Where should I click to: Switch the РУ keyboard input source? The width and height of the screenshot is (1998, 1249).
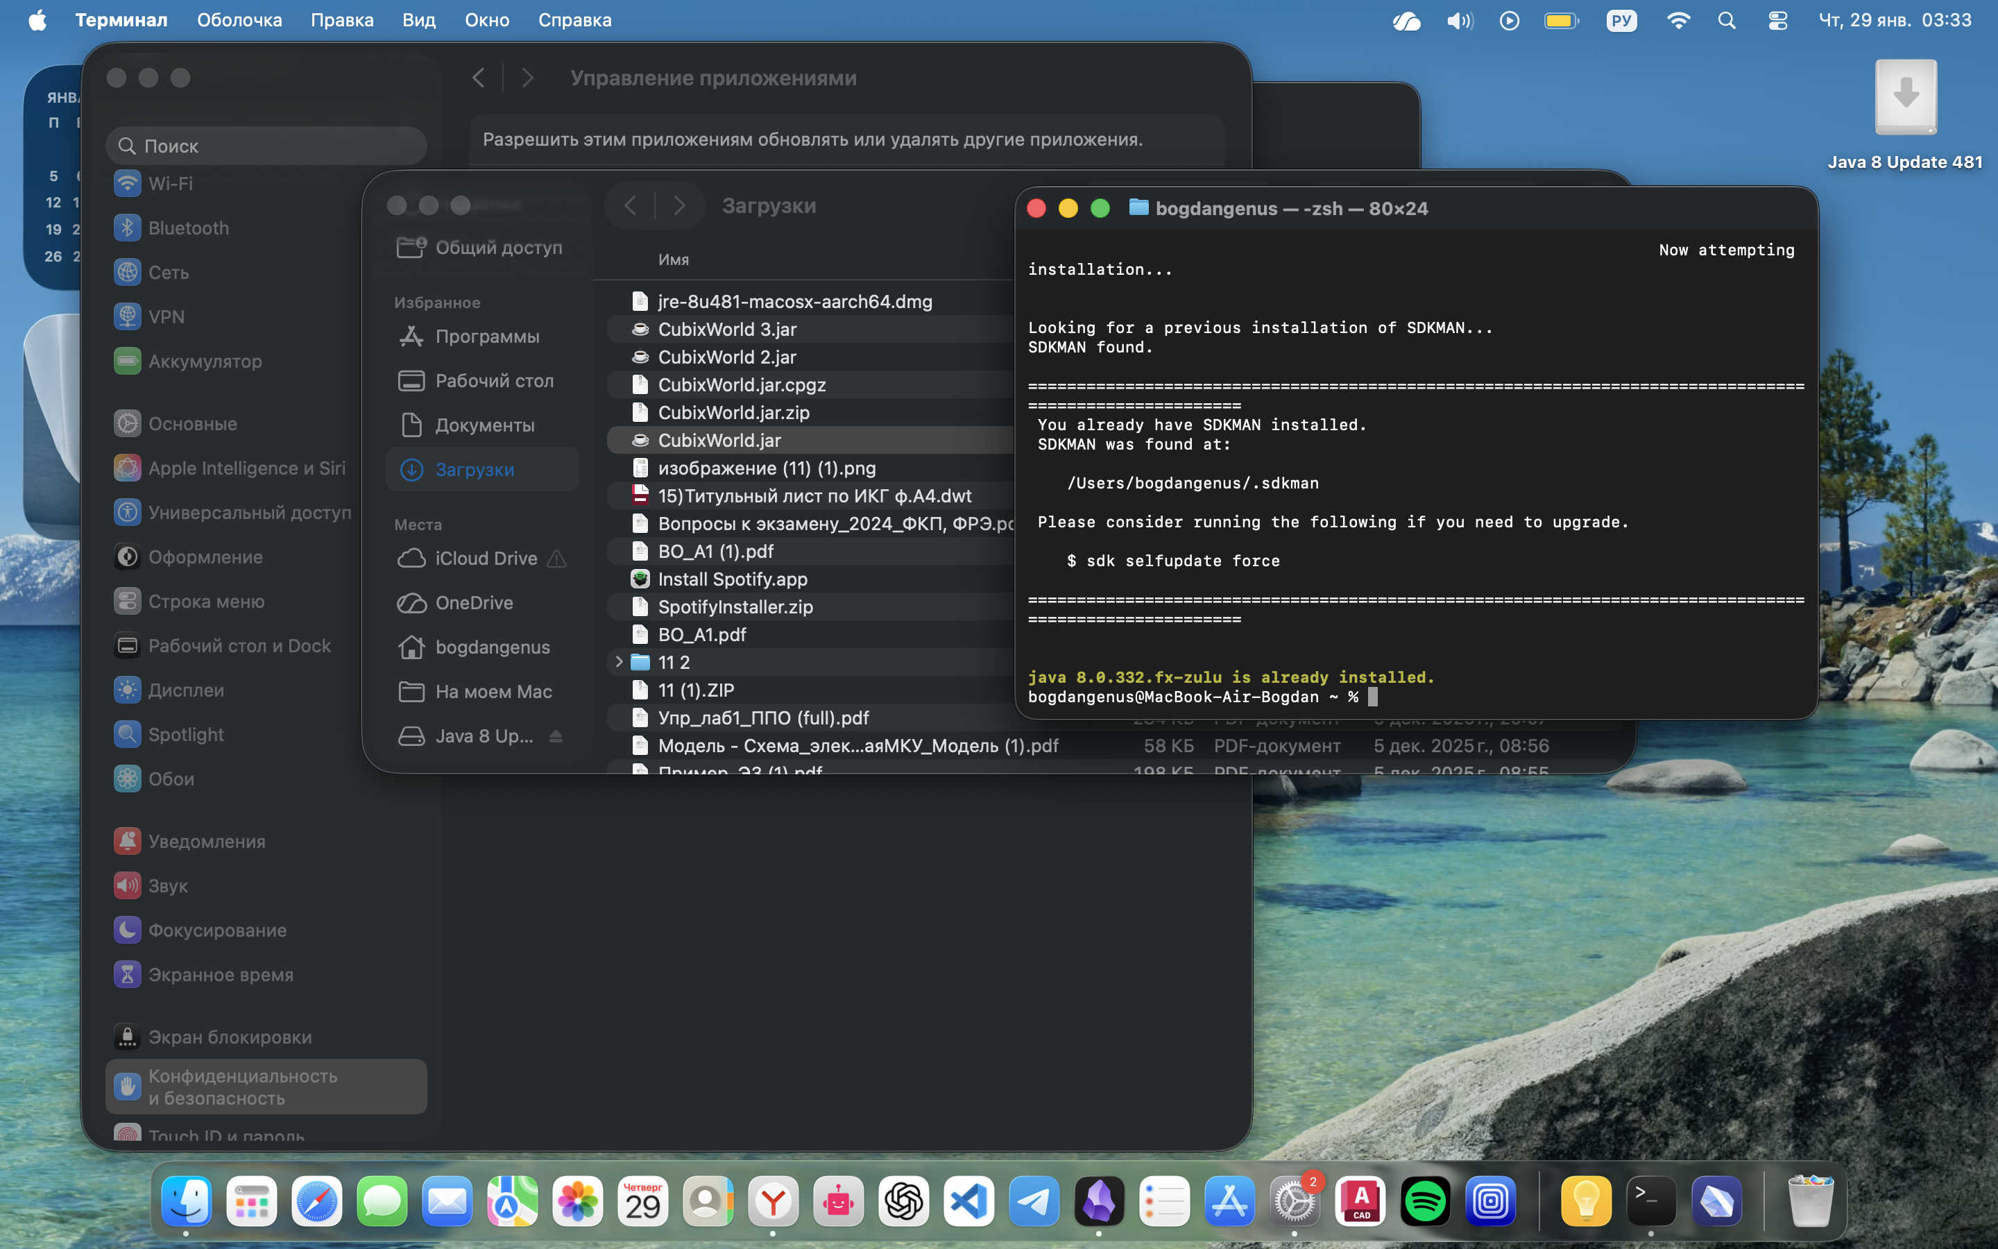tap(1621, 21)
